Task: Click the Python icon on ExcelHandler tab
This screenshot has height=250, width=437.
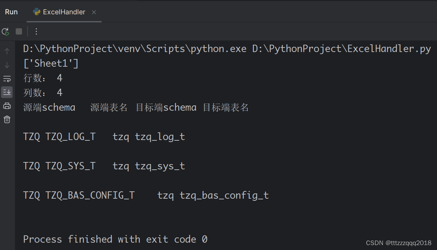Action: (x=36, y=12)
